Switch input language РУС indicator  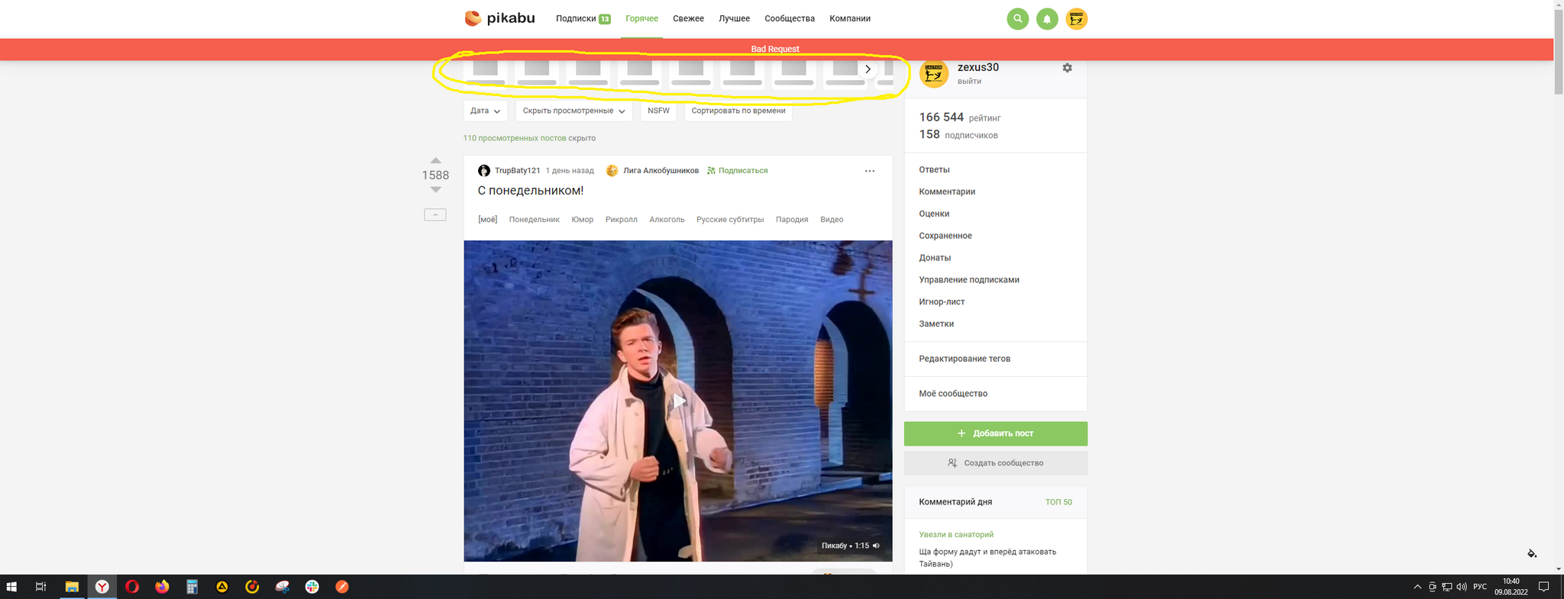point(1480,587)
